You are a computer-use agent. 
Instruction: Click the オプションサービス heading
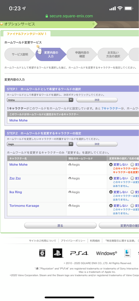point(19,24)
